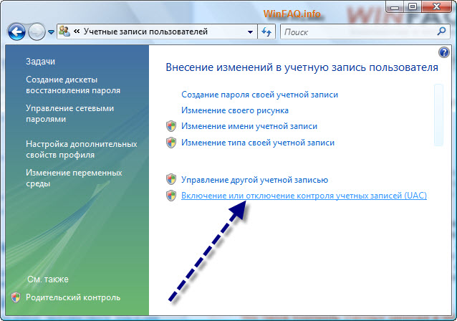Open Управление сетевыми паролями
The height and width of the screenshot is (321, 457).
coord(69,113)
